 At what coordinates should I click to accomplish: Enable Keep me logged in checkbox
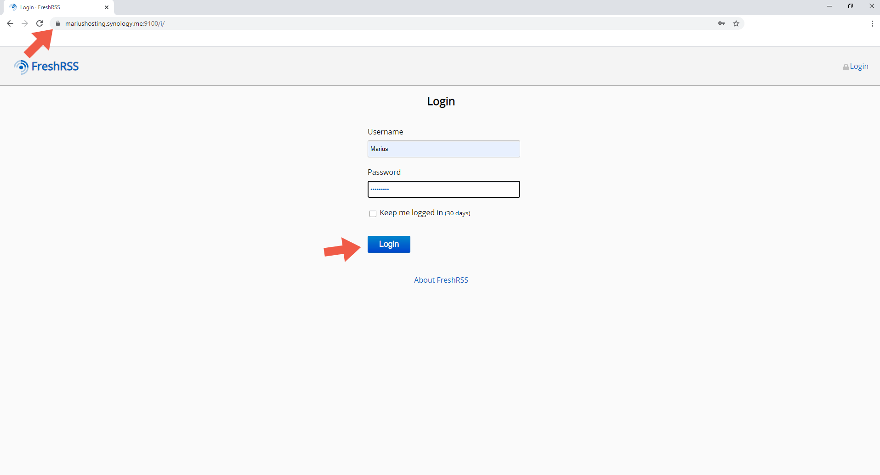(x=373, y=213)
